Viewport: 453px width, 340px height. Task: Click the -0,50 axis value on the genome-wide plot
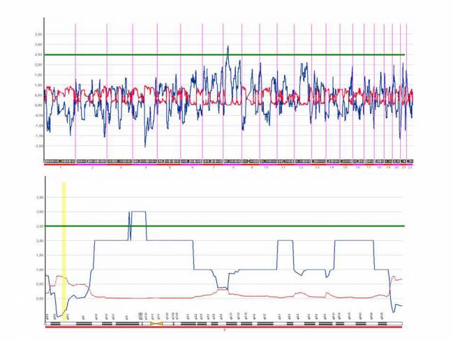38,116
